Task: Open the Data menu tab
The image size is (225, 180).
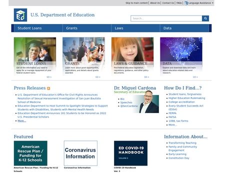Action: coord(184,28)
